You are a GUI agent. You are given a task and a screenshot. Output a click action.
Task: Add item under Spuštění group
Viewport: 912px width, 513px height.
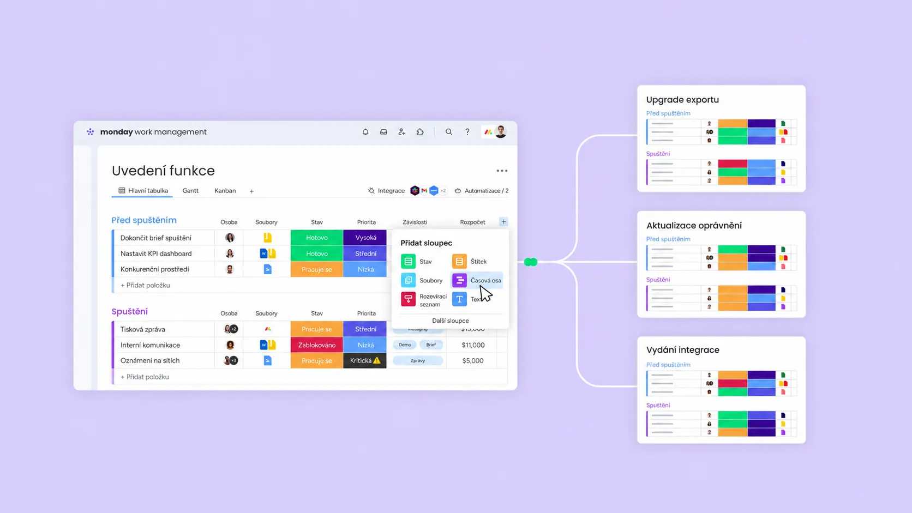(145, 377)
